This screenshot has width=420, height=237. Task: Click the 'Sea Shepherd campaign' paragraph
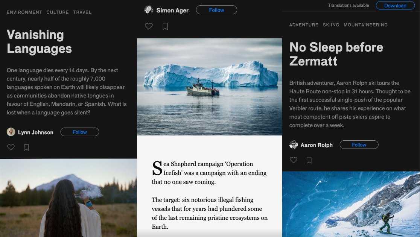209,173
